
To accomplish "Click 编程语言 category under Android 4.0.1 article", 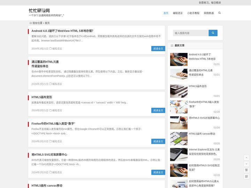I will point(57,49).
